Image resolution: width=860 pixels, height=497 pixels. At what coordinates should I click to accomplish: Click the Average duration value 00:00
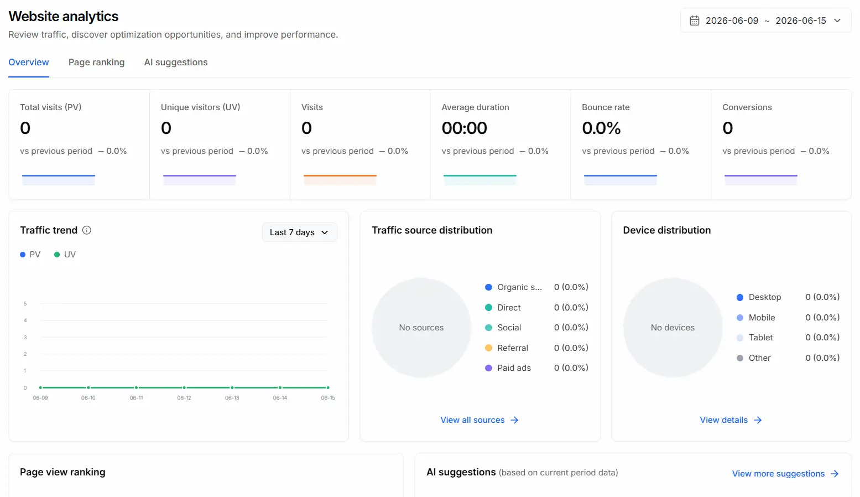tap(464, 128)
